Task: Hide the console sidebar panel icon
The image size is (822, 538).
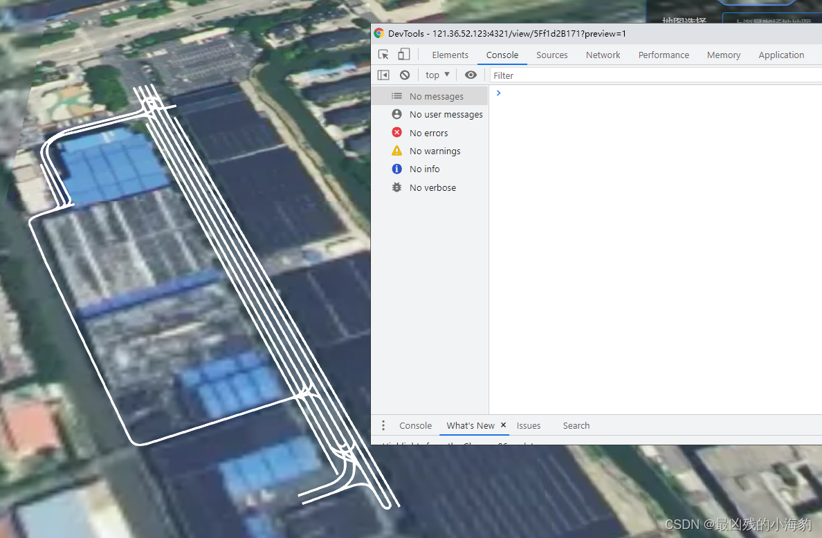Action: click(x=383, y=75)
